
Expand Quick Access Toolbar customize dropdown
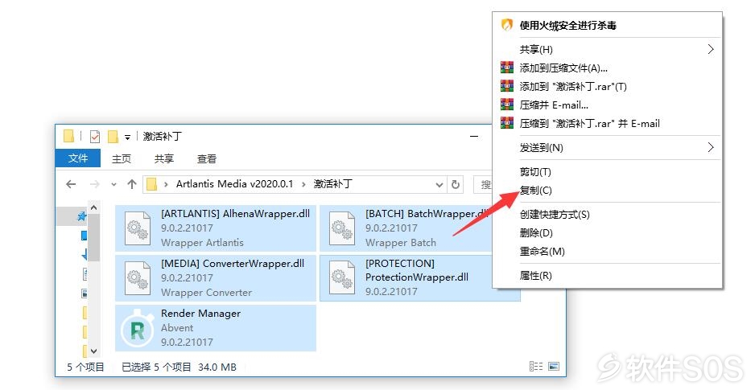pos(128,137)
